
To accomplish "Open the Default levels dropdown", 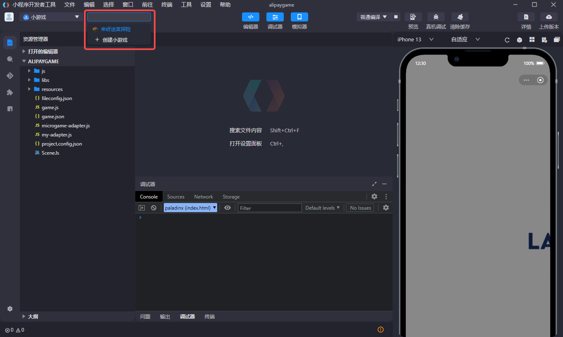I will pos(322,208).
